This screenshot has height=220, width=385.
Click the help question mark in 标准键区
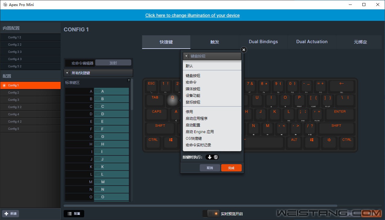129,80
